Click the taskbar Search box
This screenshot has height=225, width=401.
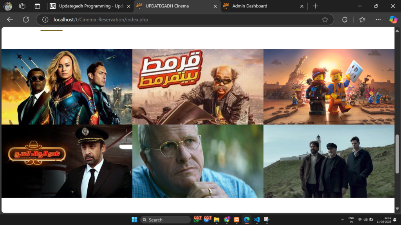(166, 220)
